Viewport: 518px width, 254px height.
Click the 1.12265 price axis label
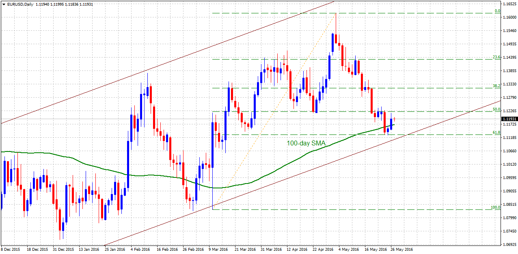point(509,111)
